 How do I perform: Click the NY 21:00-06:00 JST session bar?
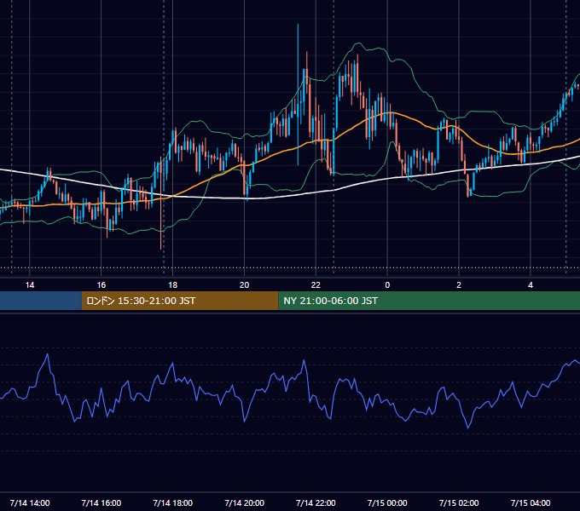click(429, 301)
